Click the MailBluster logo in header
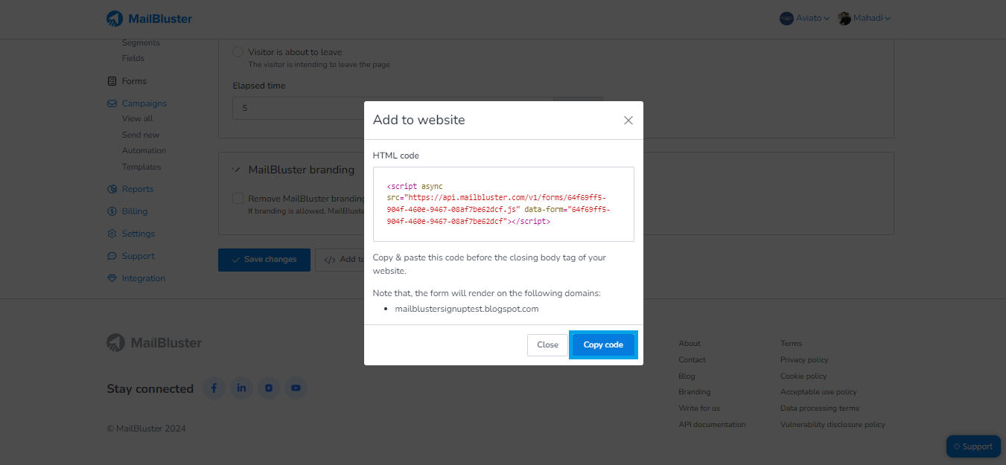This screenshot has height=465, width=1006. [x=149, y=19]
